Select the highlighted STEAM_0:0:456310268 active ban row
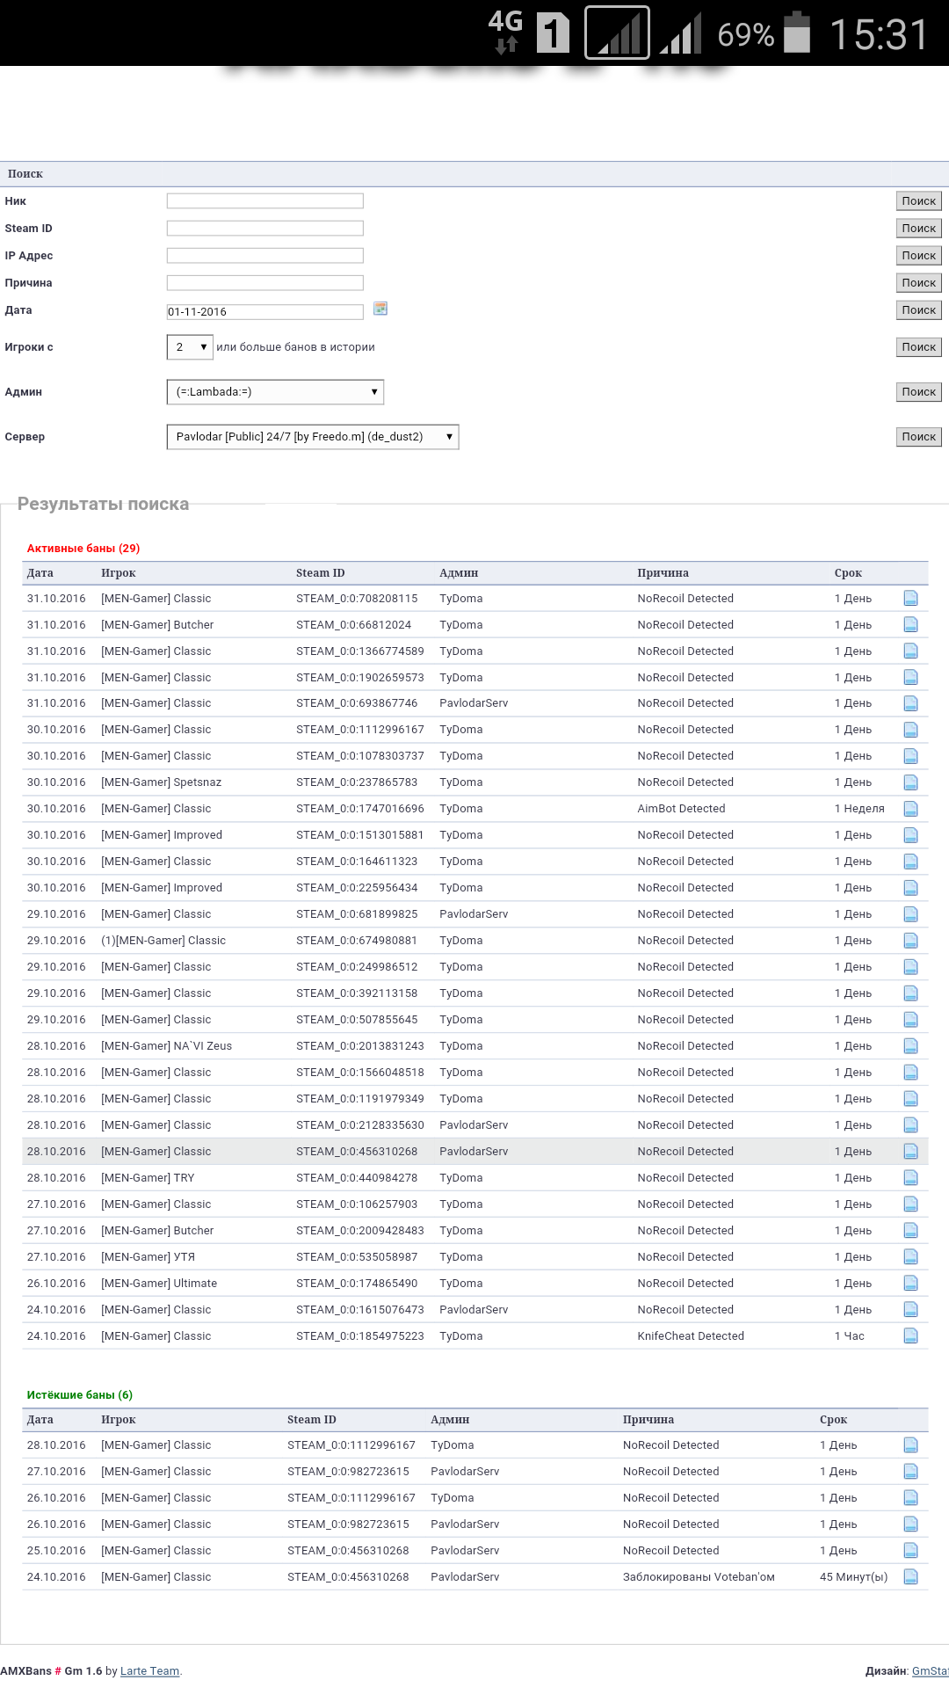The width and height of the screenshot is (949, 1688). pos(474,1152)
